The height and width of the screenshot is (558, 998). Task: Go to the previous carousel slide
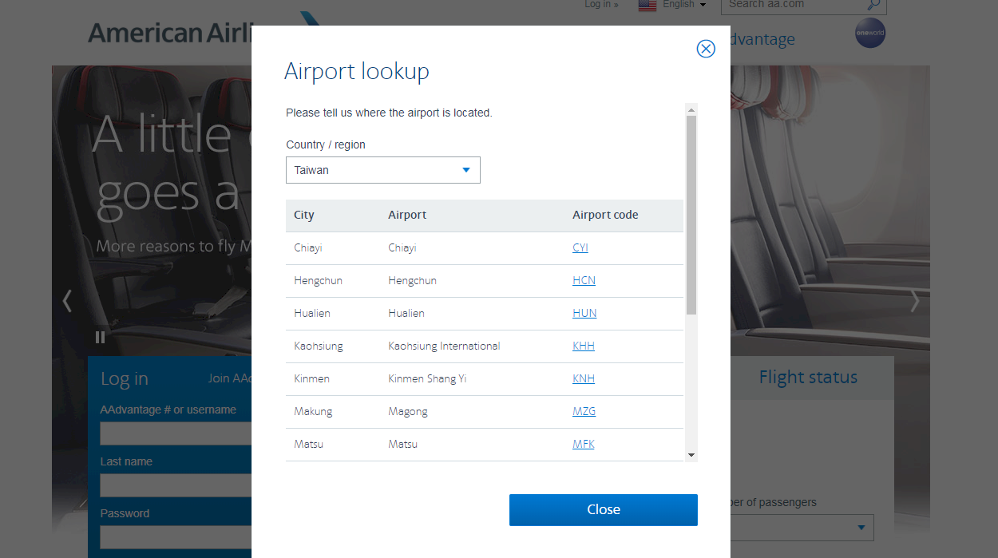67,301
